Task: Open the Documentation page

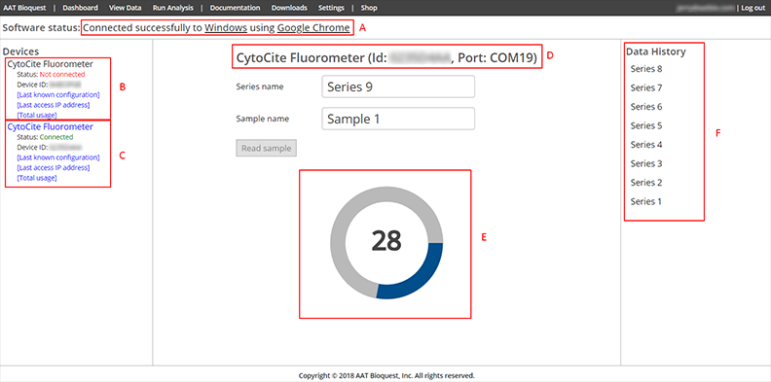Action: click(x=235, y=8)
